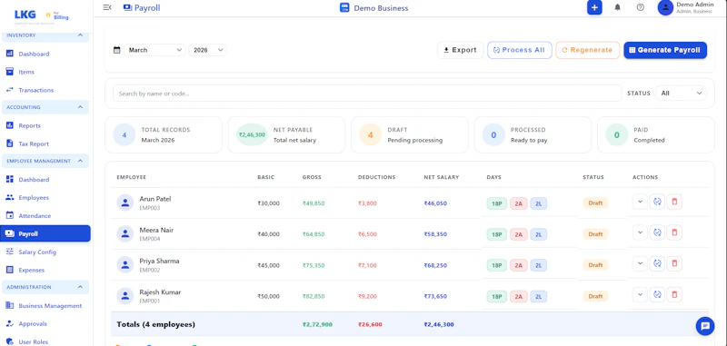Delete Arun Patel's payroll record

tap(674, 202)
